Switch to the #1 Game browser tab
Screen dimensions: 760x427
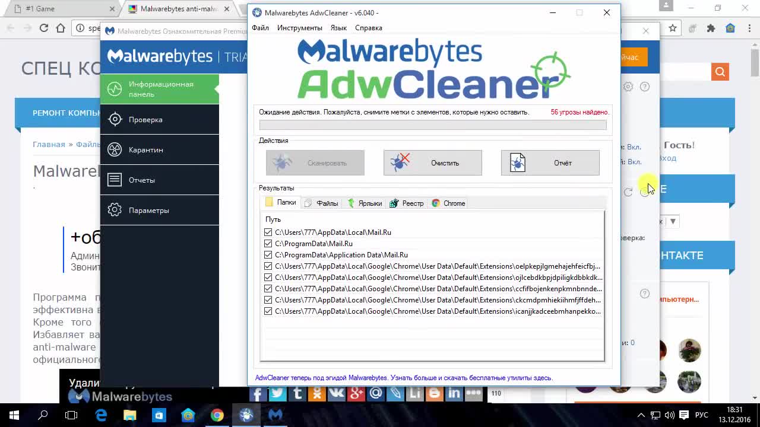pos(60,9)
